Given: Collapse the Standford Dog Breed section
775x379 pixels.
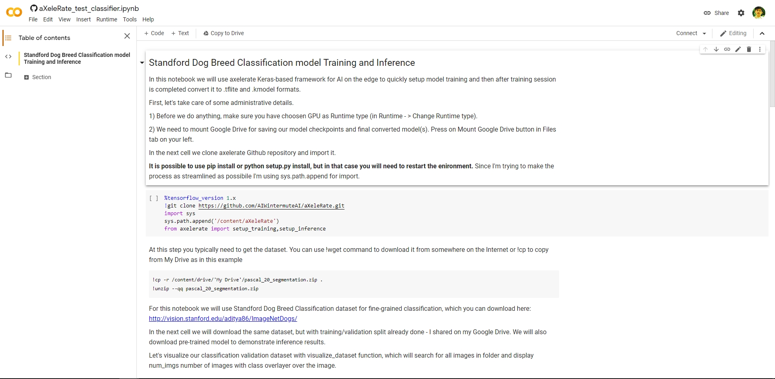Looking at the screenshot, I should pos(142,63).
